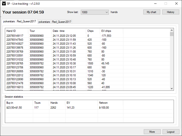Click the EV column header in statistics
Viewport: 182px width, 136px height.
point(81,103)
